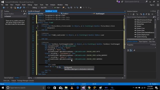Screen dimensions: 160x90
Task: Open the Error List tab
Action: tap(7, 80)
